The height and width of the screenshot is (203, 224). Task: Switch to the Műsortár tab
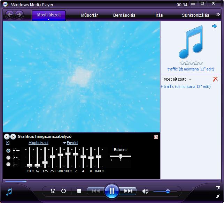(90, 15)
